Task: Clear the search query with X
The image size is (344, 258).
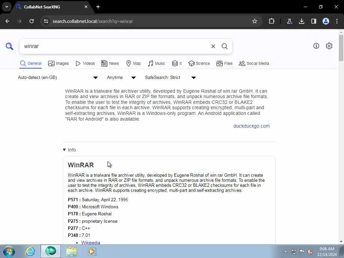Action: pyautogui.click(x=213, y=46)
